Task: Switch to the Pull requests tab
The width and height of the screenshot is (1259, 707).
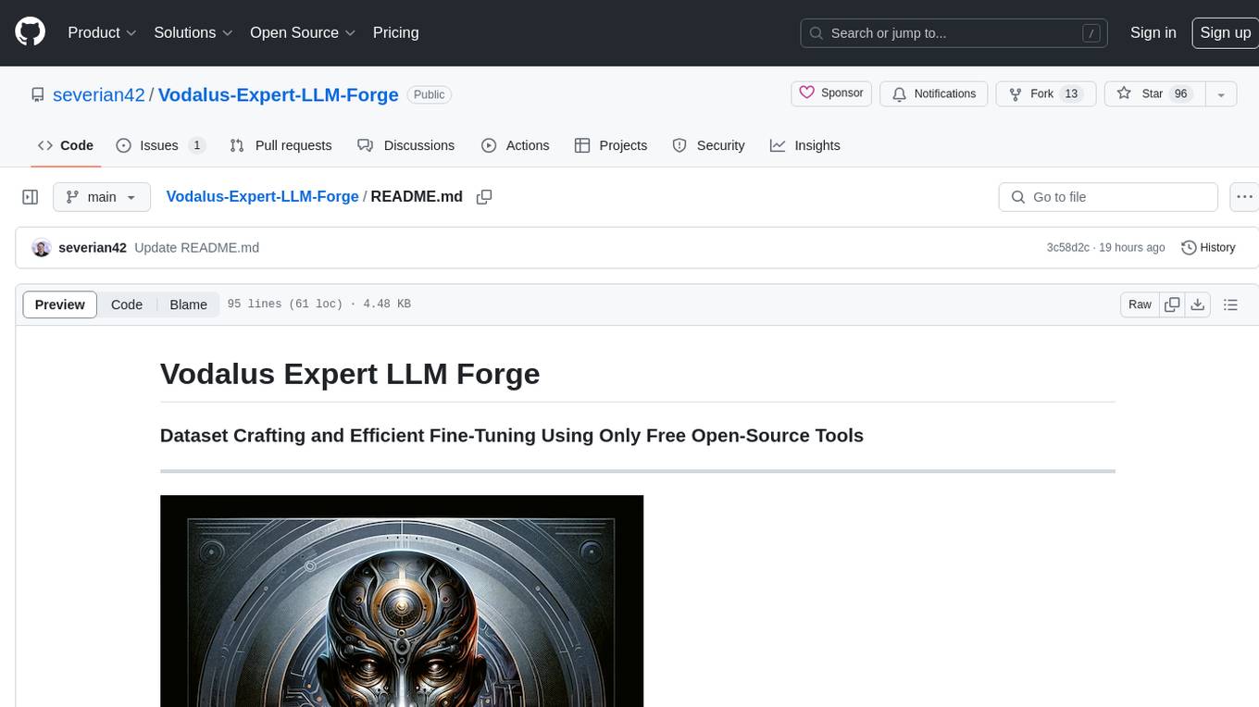Action: pos(280,145)
